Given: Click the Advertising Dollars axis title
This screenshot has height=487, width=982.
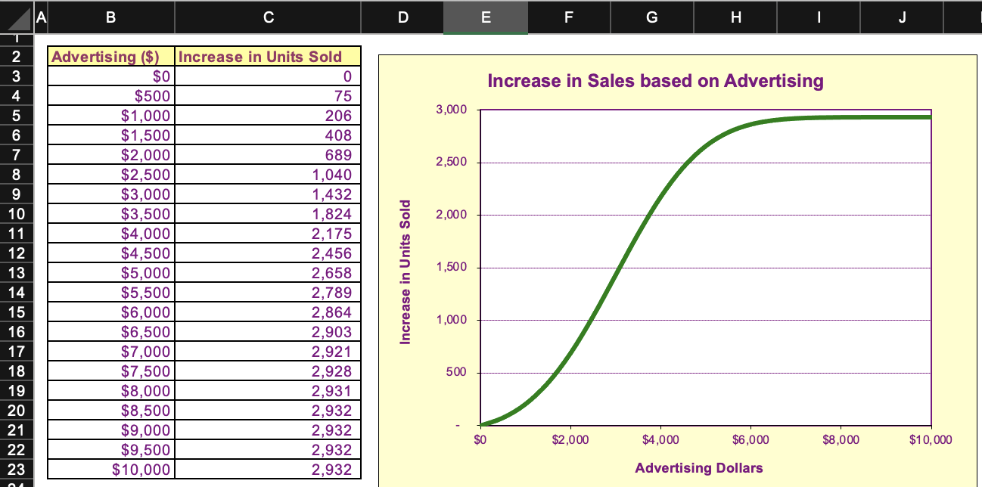Looking at the screenshot, I should point(699,468).
